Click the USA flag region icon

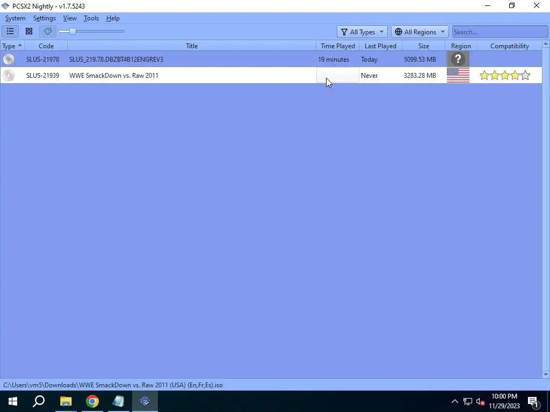[458, 75]
